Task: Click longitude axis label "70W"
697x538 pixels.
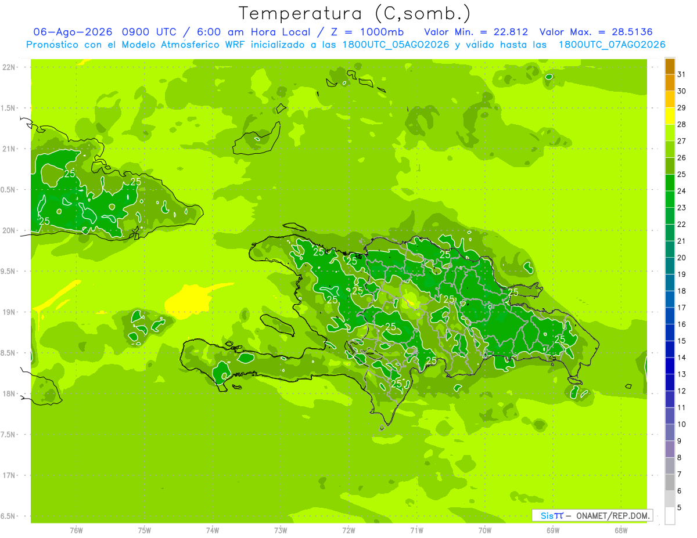Action: [484, 530]
